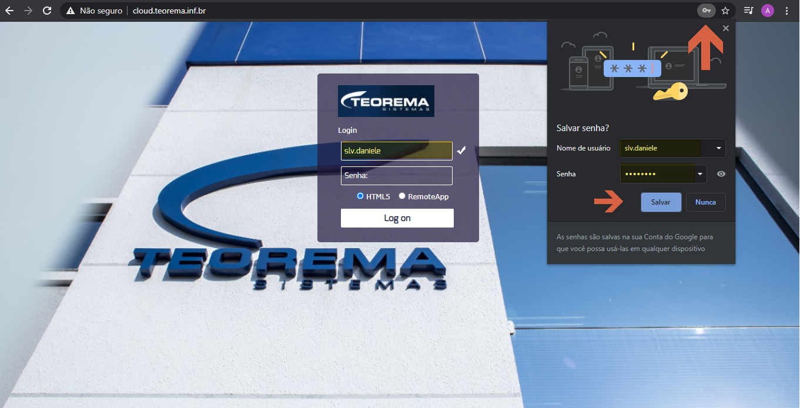Show the password with the eye icon
Screen dimensions: 800x408
click(721, 174)
